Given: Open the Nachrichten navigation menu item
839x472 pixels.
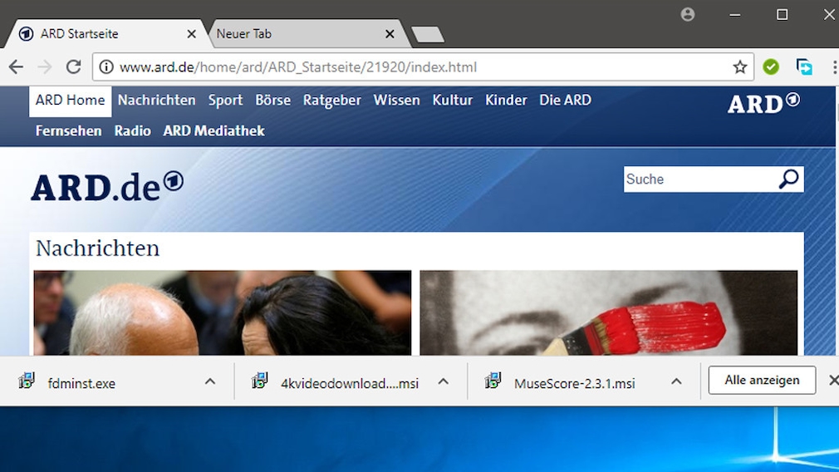Looking at the screenshot, I should coord(156,101).
